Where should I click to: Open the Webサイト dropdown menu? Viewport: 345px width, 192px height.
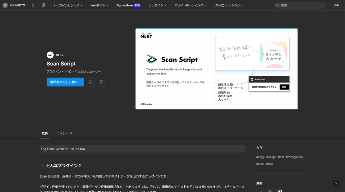click(99, 5)
